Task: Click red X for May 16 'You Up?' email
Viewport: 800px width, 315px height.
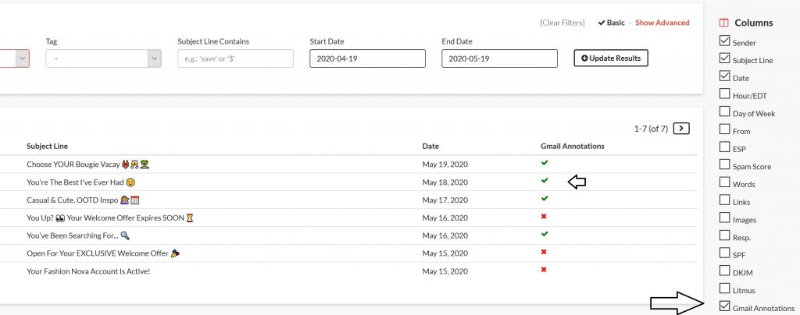Action: point(545,216)
